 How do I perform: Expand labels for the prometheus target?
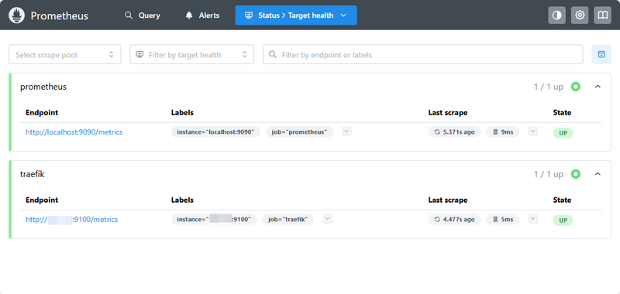pyautogui.click(x=346, y=132)
